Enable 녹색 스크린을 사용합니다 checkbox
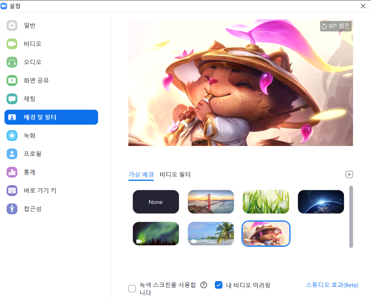371x298 pixels. pos(132,289)
